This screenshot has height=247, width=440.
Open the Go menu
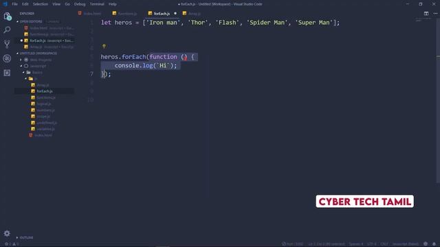(67, 4)
